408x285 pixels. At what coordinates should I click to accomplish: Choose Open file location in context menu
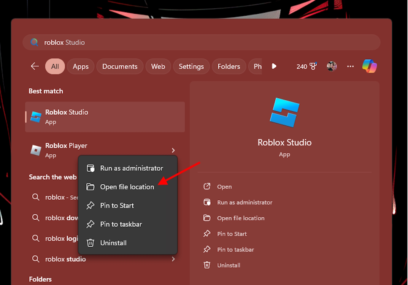point(127,187)
